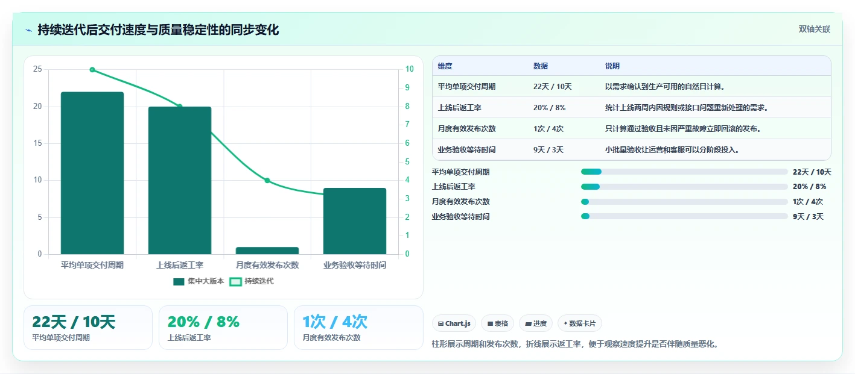Click the description about 统计上线两周内 rework
855x374 pixels.
click(x=687, y=108)
